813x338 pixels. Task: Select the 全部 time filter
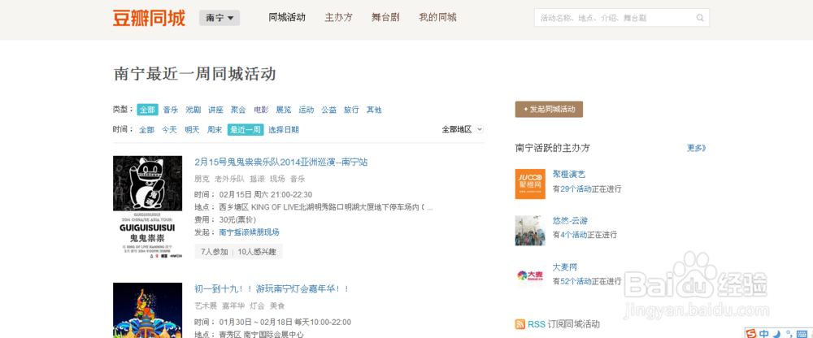[x=146, y=130]
